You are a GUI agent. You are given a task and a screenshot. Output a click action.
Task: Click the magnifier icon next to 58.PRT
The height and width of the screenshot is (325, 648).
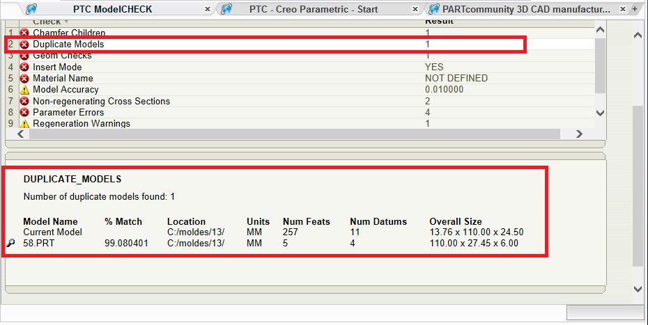(10, 244)
